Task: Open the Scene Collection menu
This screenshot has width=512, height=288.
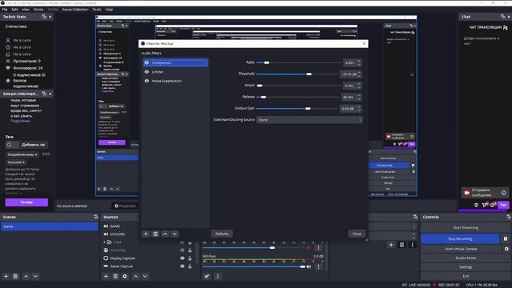Action: click(75, 10)
